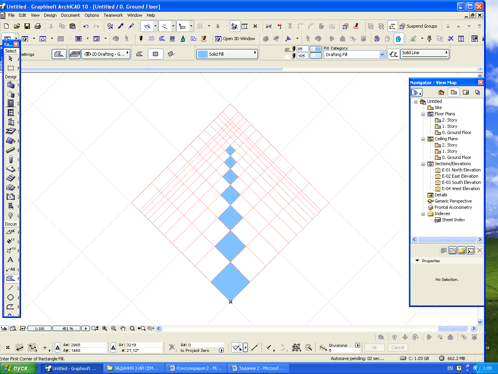The width and height of the screenshot is (498, 374).
Task: Select the Line tool in the Toolbox
Action: pyautogui.click(x=11, y=288)
